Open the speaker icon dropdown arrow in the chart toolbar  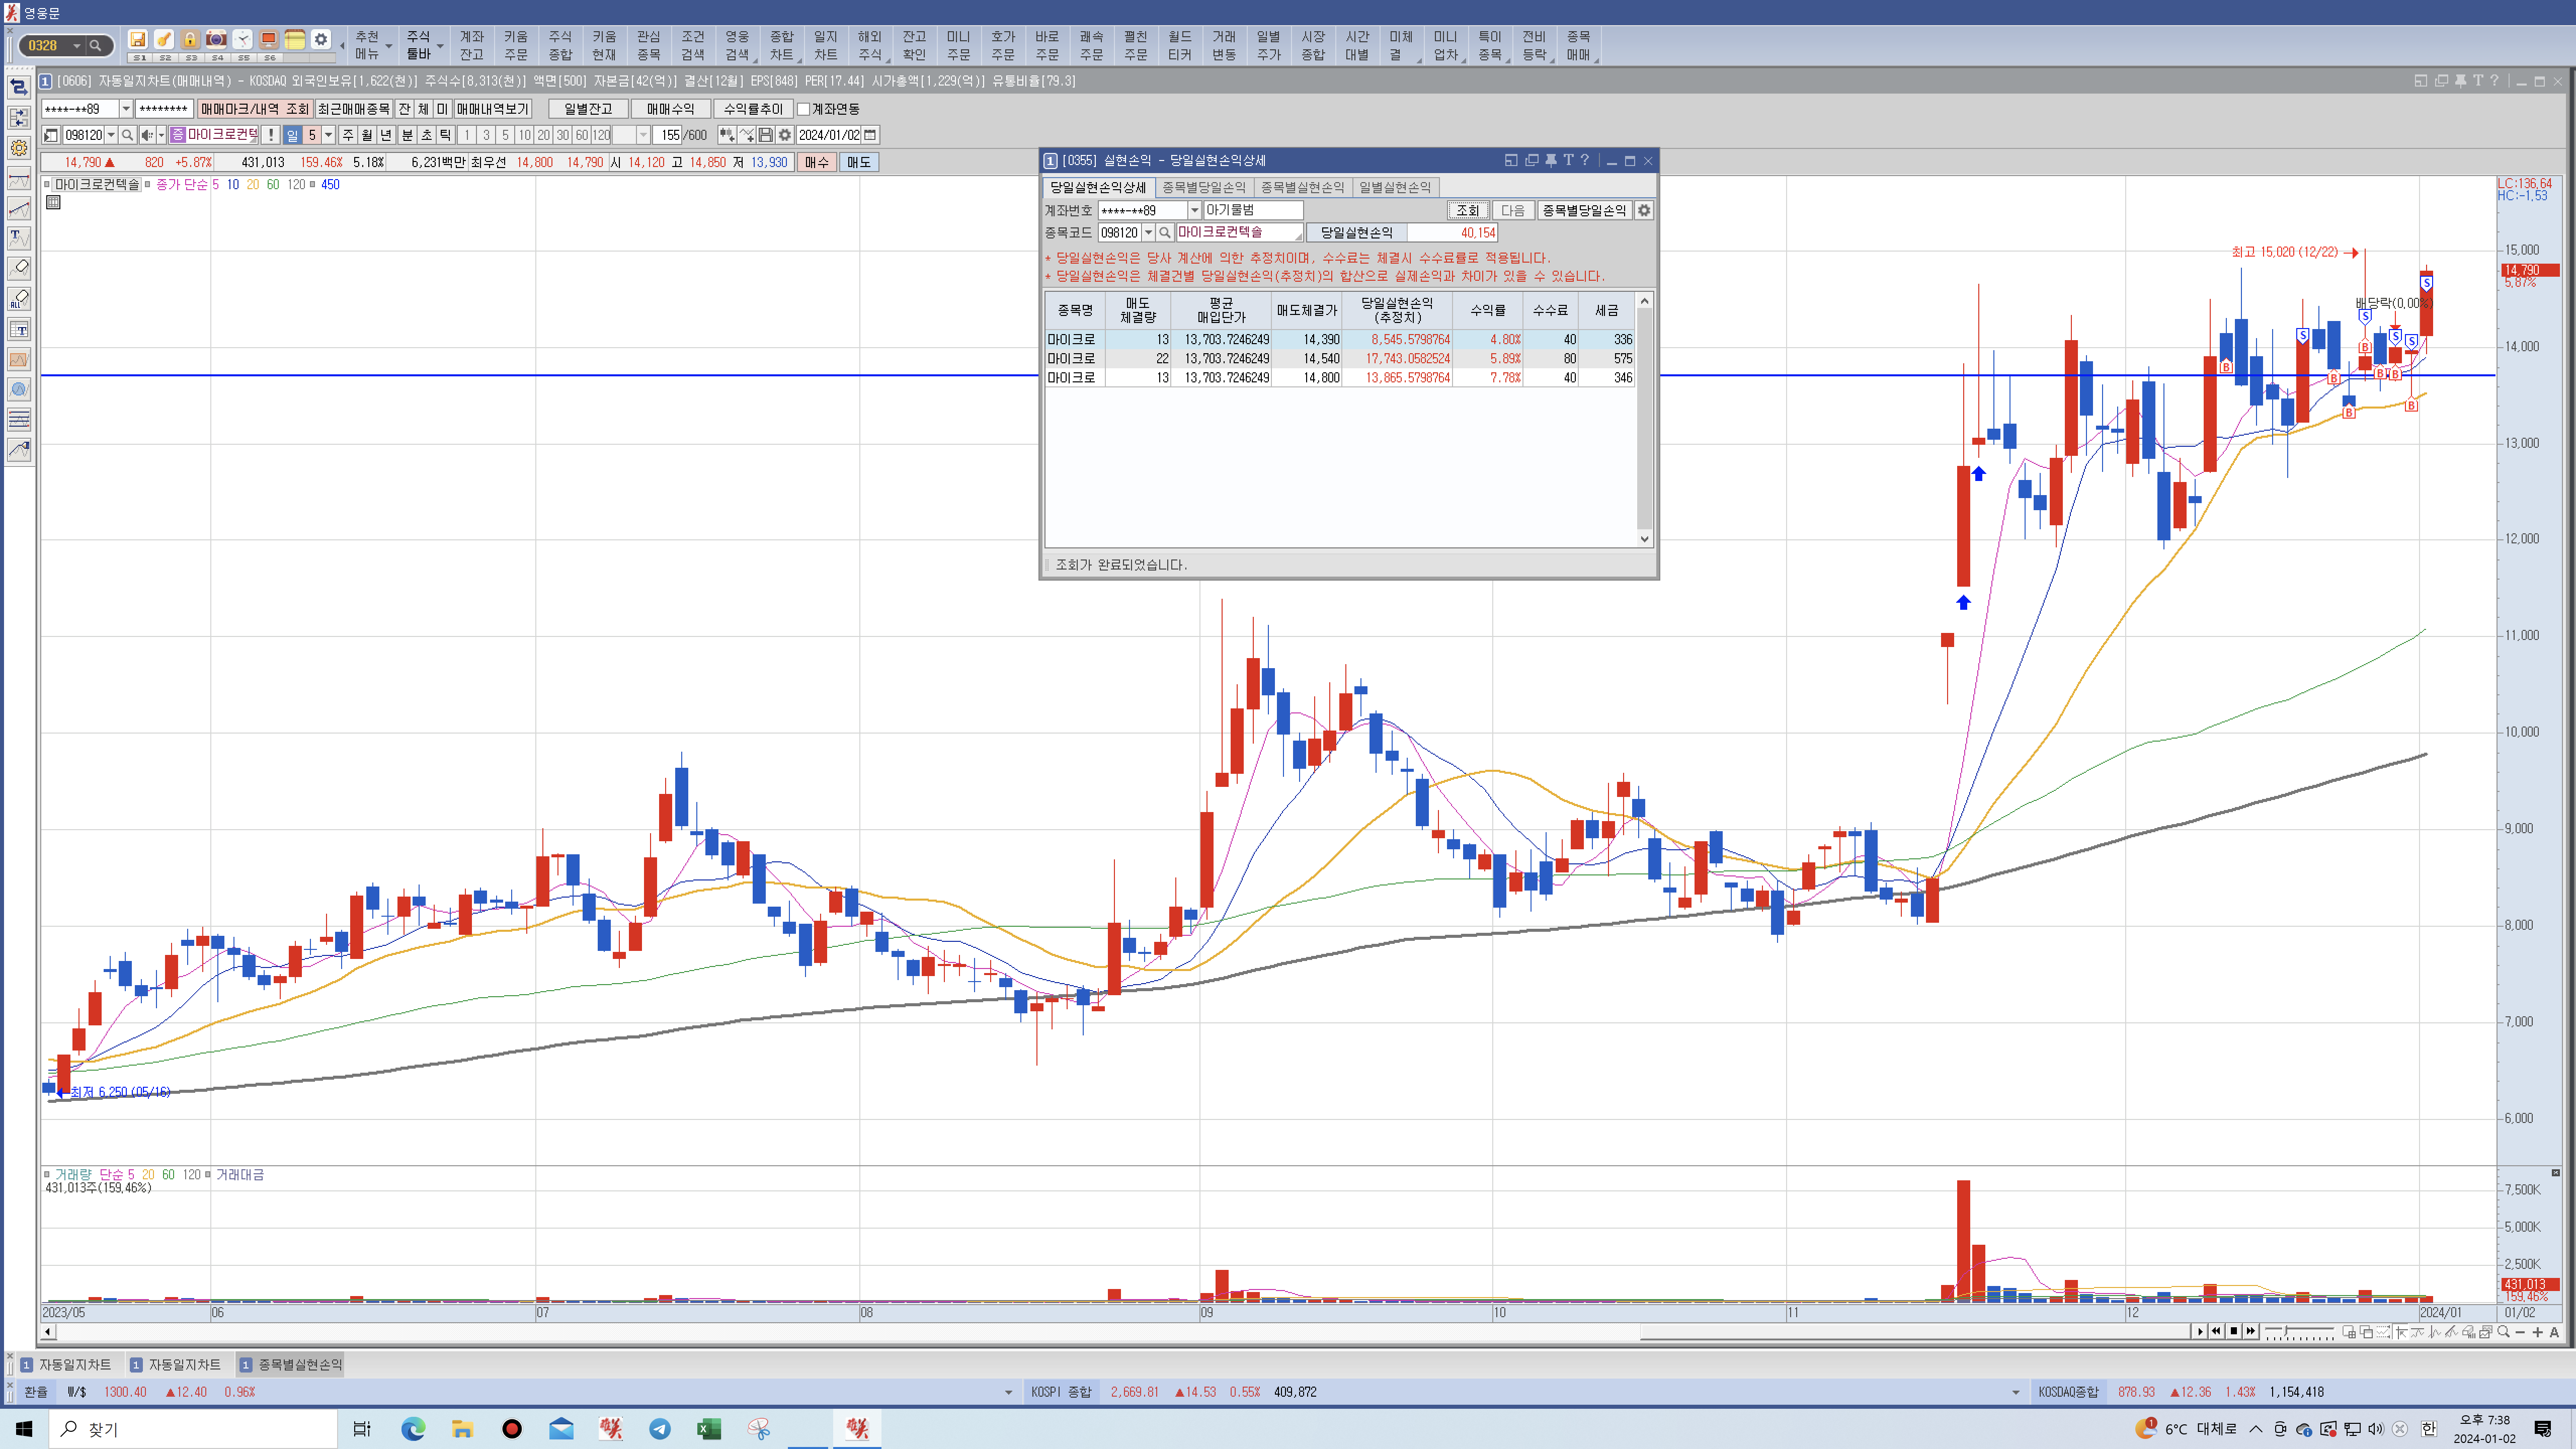coord(161,135)
